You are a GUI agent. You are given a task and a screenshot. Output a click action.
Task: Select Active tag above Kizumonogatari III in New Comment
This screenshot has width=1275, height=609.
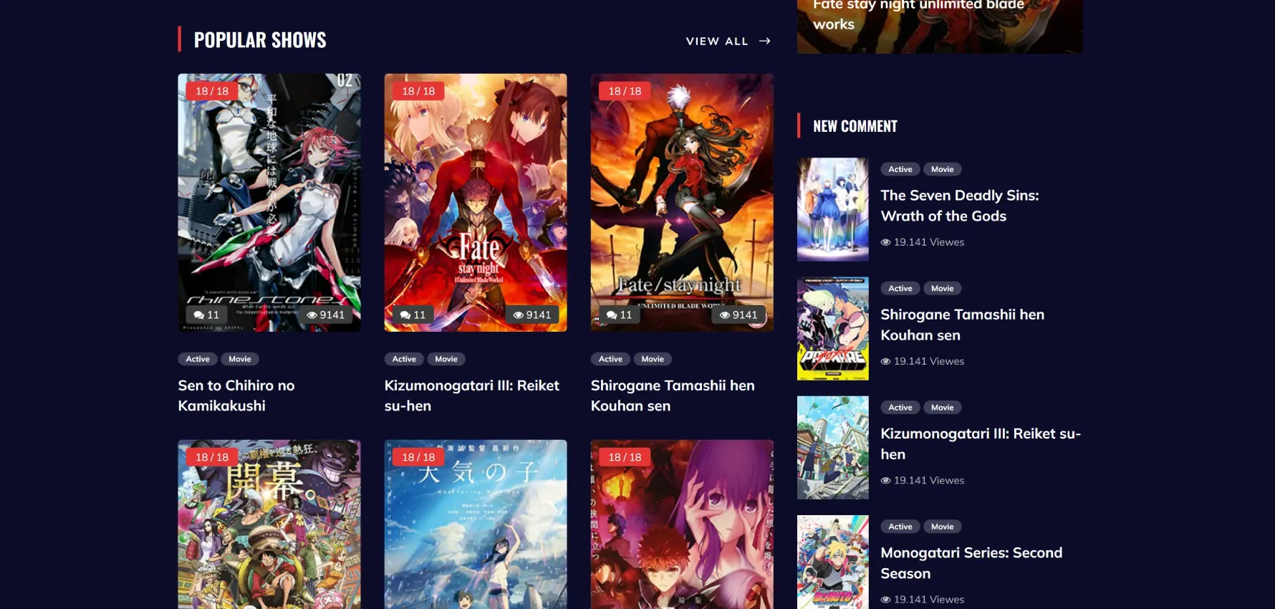pyautogui.click(x=900, y=407)
